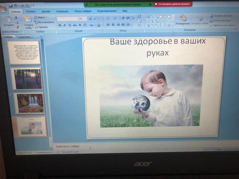Click the Office button
The image size is (239, 179).
pyautogui.click(x=3, y=10)
